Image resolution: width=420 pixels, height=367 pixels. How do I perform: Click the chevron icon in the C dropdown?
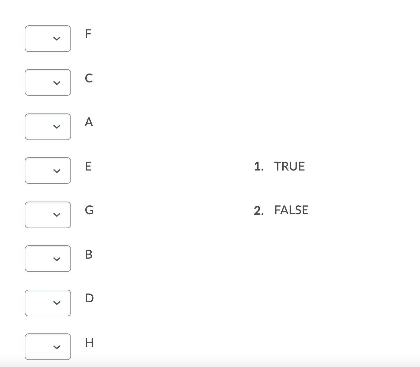[x=57, y=82]
